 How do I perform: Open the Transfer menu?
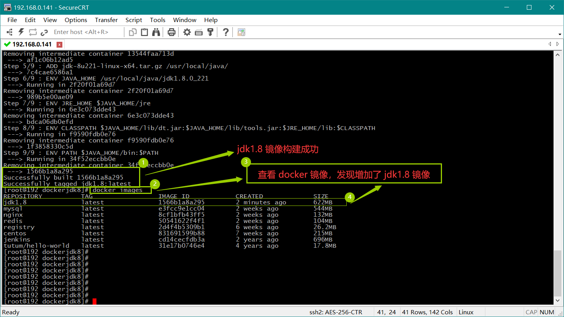(x=106, y=20)
